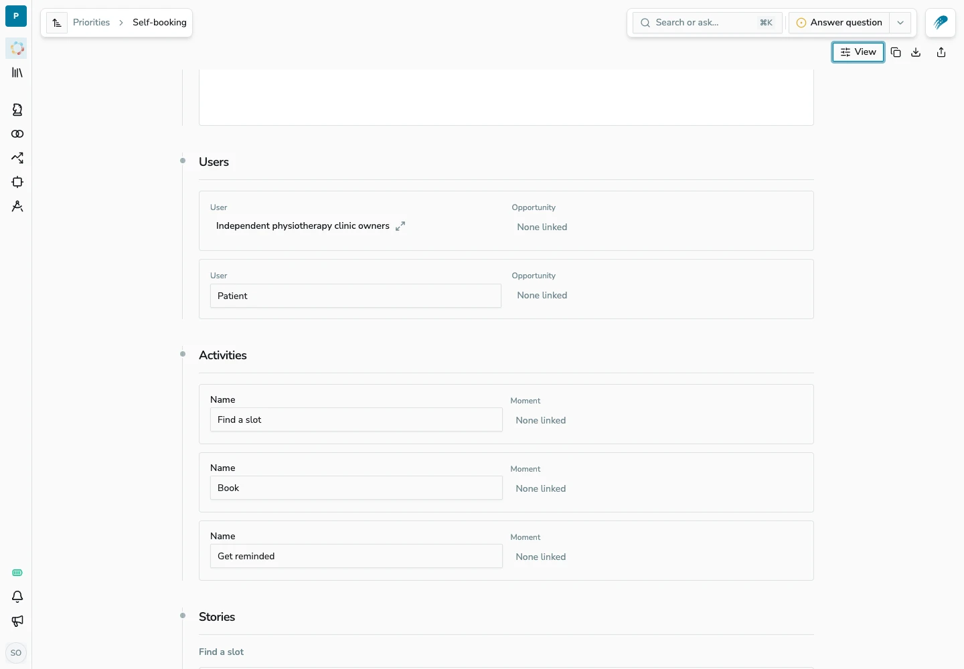Link opportunity for Independent physiotherapy clinic owners
Image resolution: width=964 pixels, height=669 pixels.
coord(542,227)
